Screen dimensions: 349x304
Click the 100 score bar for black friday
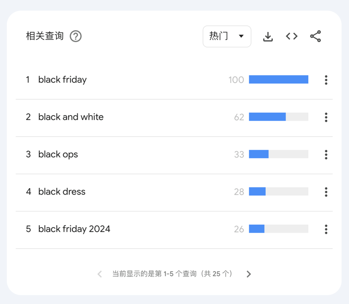pyautogui.click(x=279, y=80)
